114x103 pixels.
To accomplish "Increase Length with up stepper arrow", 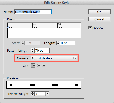I will point(58,42).
